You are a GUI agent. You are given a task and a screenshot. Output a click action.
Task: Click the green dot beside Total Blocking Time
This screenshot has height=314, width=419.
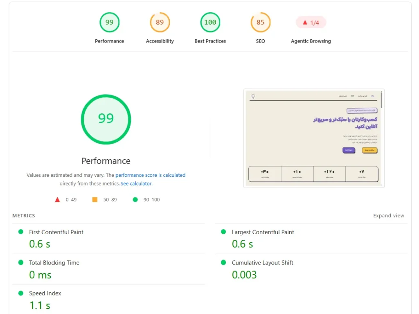[x=20, y=262]
